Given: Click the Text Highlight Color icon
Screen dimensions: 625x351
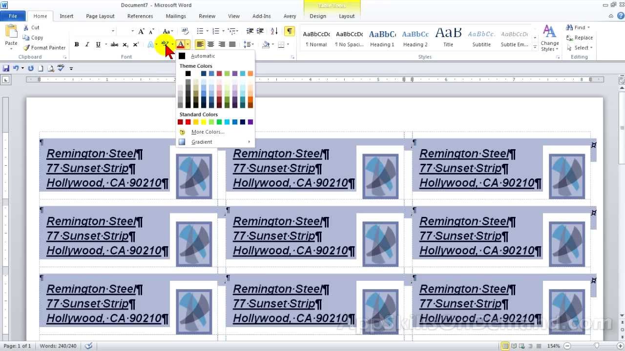Looking at the screenshot, I should click(x=165, y=44).
